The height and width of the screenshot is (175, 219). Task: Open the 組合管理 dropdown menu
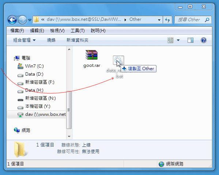tap(24, 40)
